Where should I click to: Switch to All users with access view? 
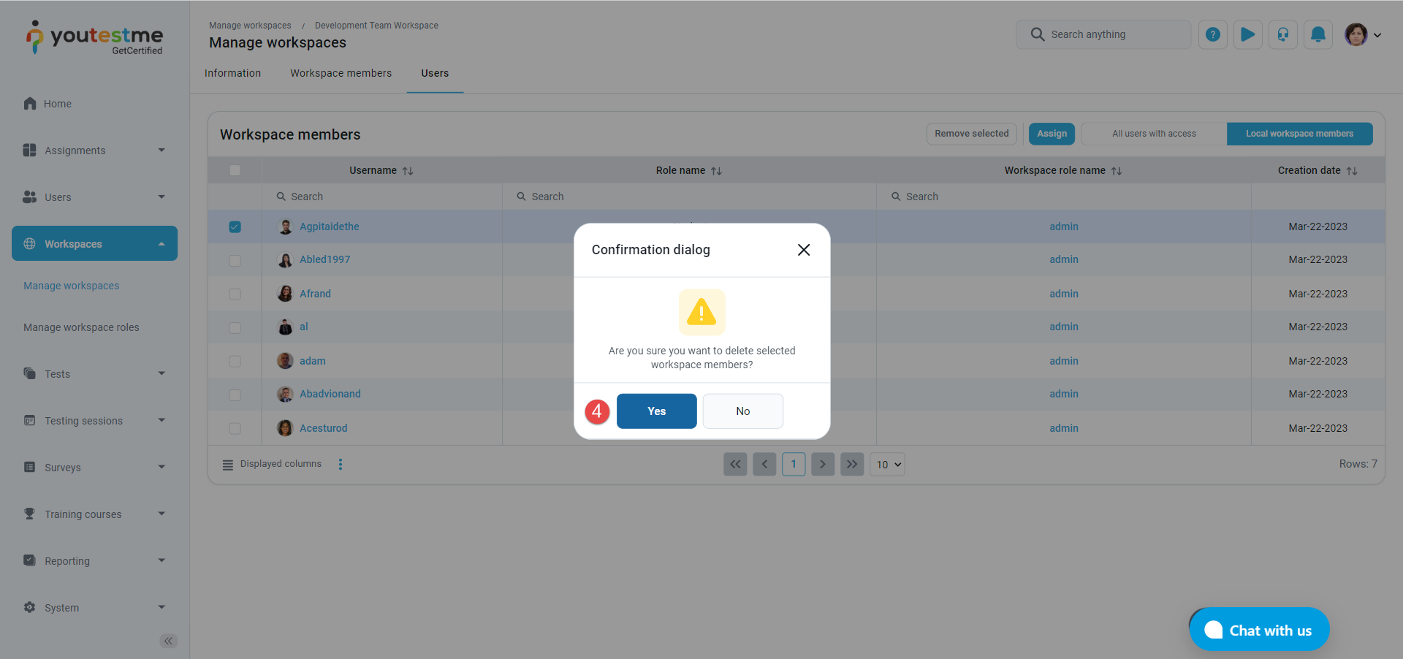pyautogui.click(x=1154, y=134)
